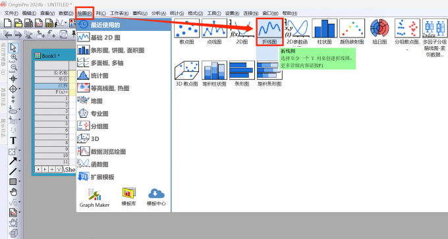Click row header 5 in Book1
Image resolution: width=448 pixels, height=239 pixels.
[x=51, y=124]
